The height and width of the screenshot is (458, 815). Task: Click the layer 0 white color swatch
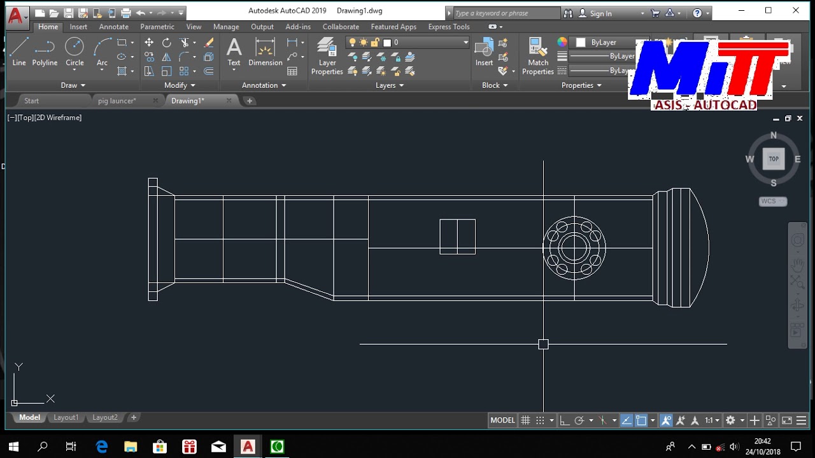(386, 43)
